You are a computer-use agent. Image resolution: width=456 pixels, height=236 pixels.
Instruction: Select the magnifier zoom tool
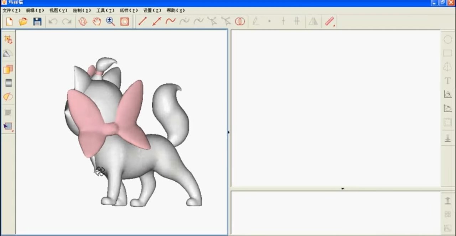coord(110,22)
